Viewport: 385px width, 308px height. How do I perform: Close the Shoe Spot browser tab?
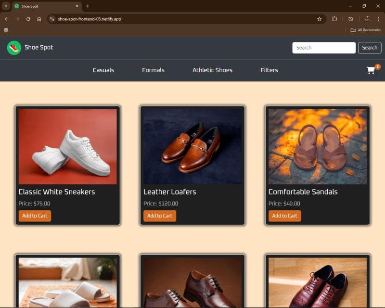tap(77, 6)
